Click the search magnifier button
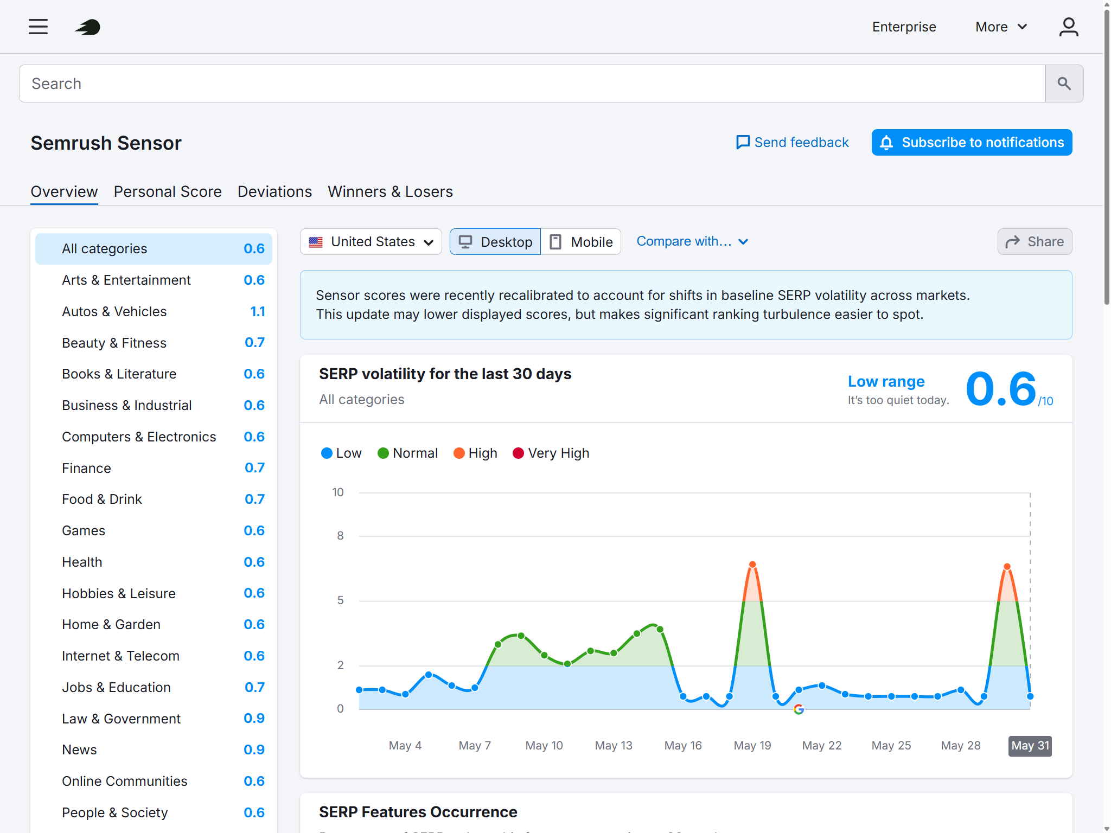Image resolution: width=1111 pixels, height=833 pixels. coord(1064,84)
